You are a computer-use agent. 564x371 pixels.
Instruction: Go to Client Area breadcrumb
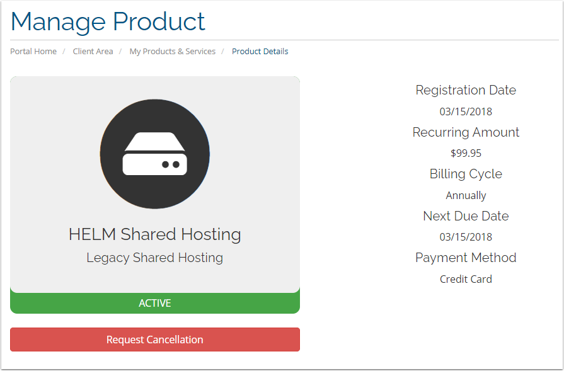[x=93, y=52]
